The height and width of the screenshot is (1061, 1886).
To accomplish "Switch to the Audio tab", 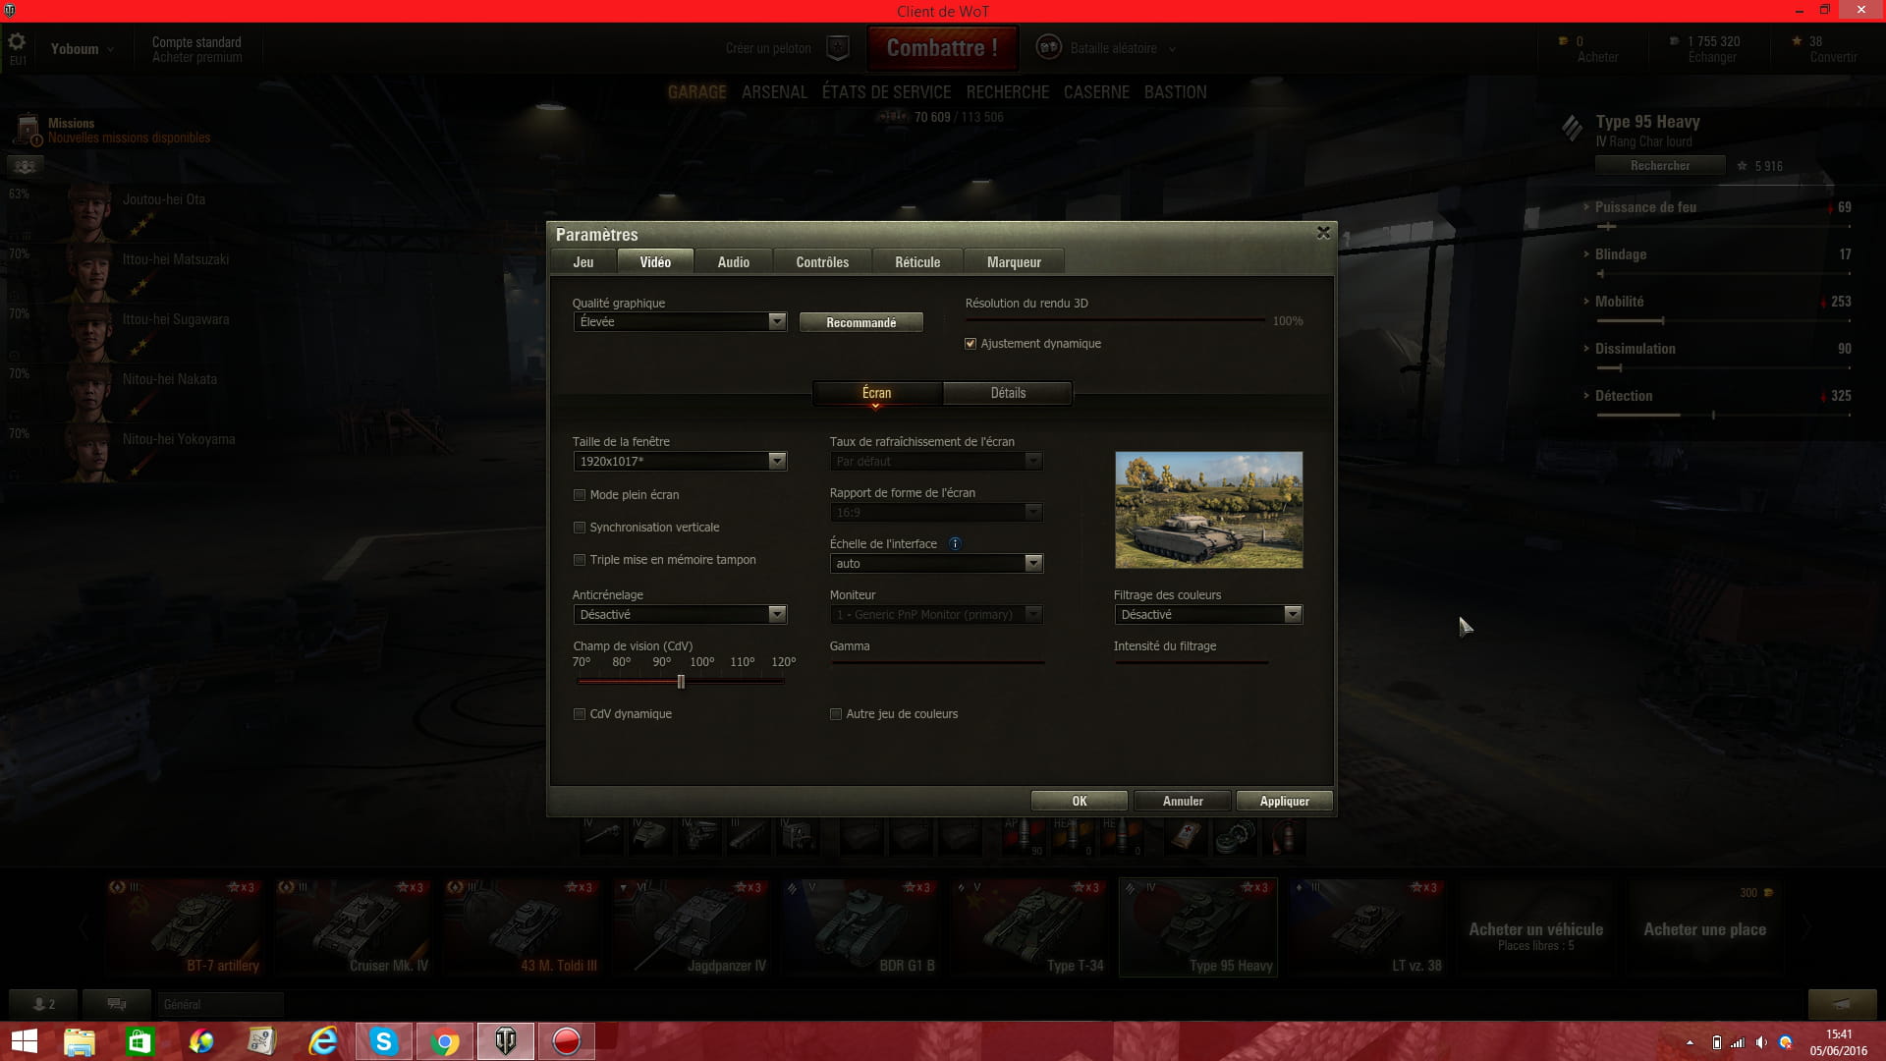I will point(734,262).
